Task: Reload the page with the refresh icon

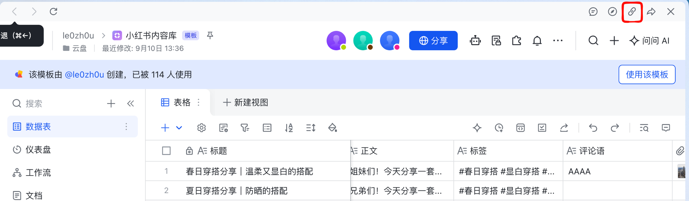Action: click(x=53, y=12)
